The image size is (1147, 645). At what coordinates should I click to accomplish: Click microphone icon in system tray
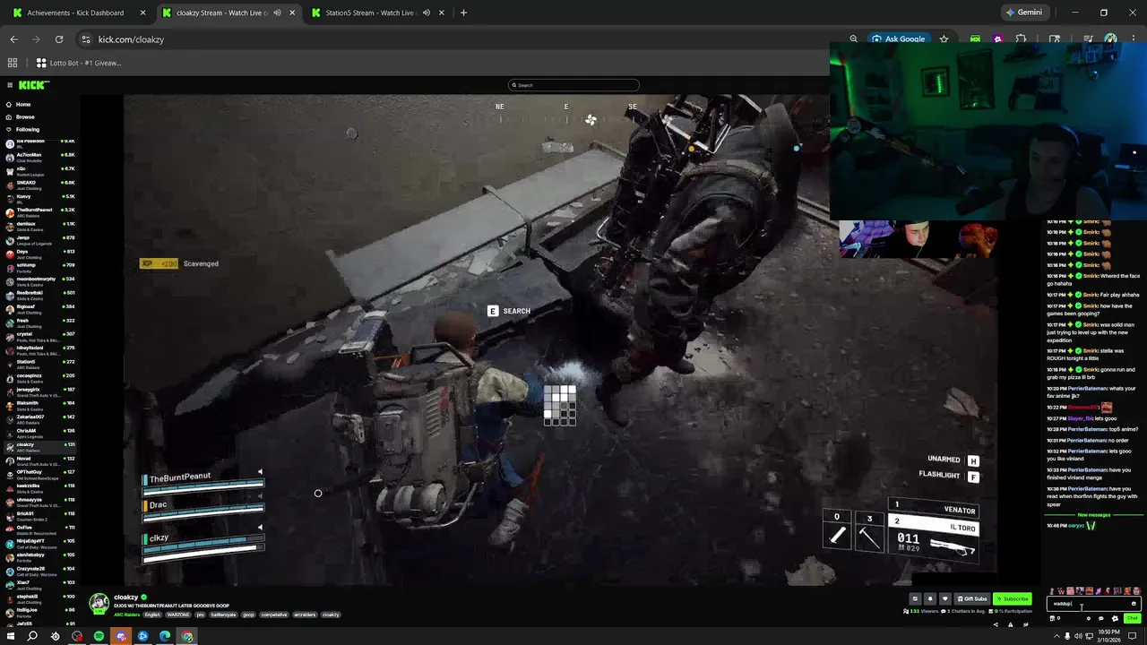click(1067, 636)
